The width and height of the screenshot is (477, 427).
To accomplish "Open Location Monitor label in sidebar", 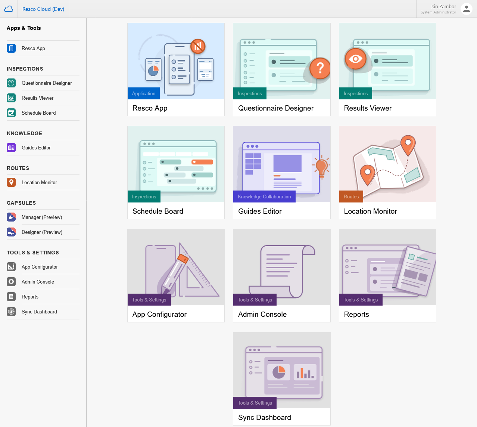I will coord(39,182).
